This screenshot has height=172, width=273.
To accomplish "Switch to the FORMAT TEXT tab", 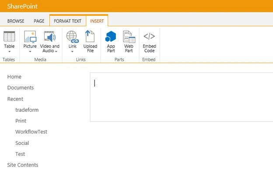I will tap(67, 21).
